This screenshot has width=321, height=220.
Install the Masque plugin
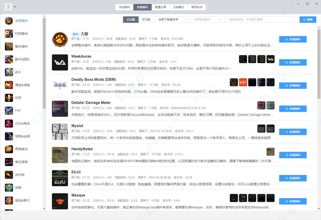(293, 201)
